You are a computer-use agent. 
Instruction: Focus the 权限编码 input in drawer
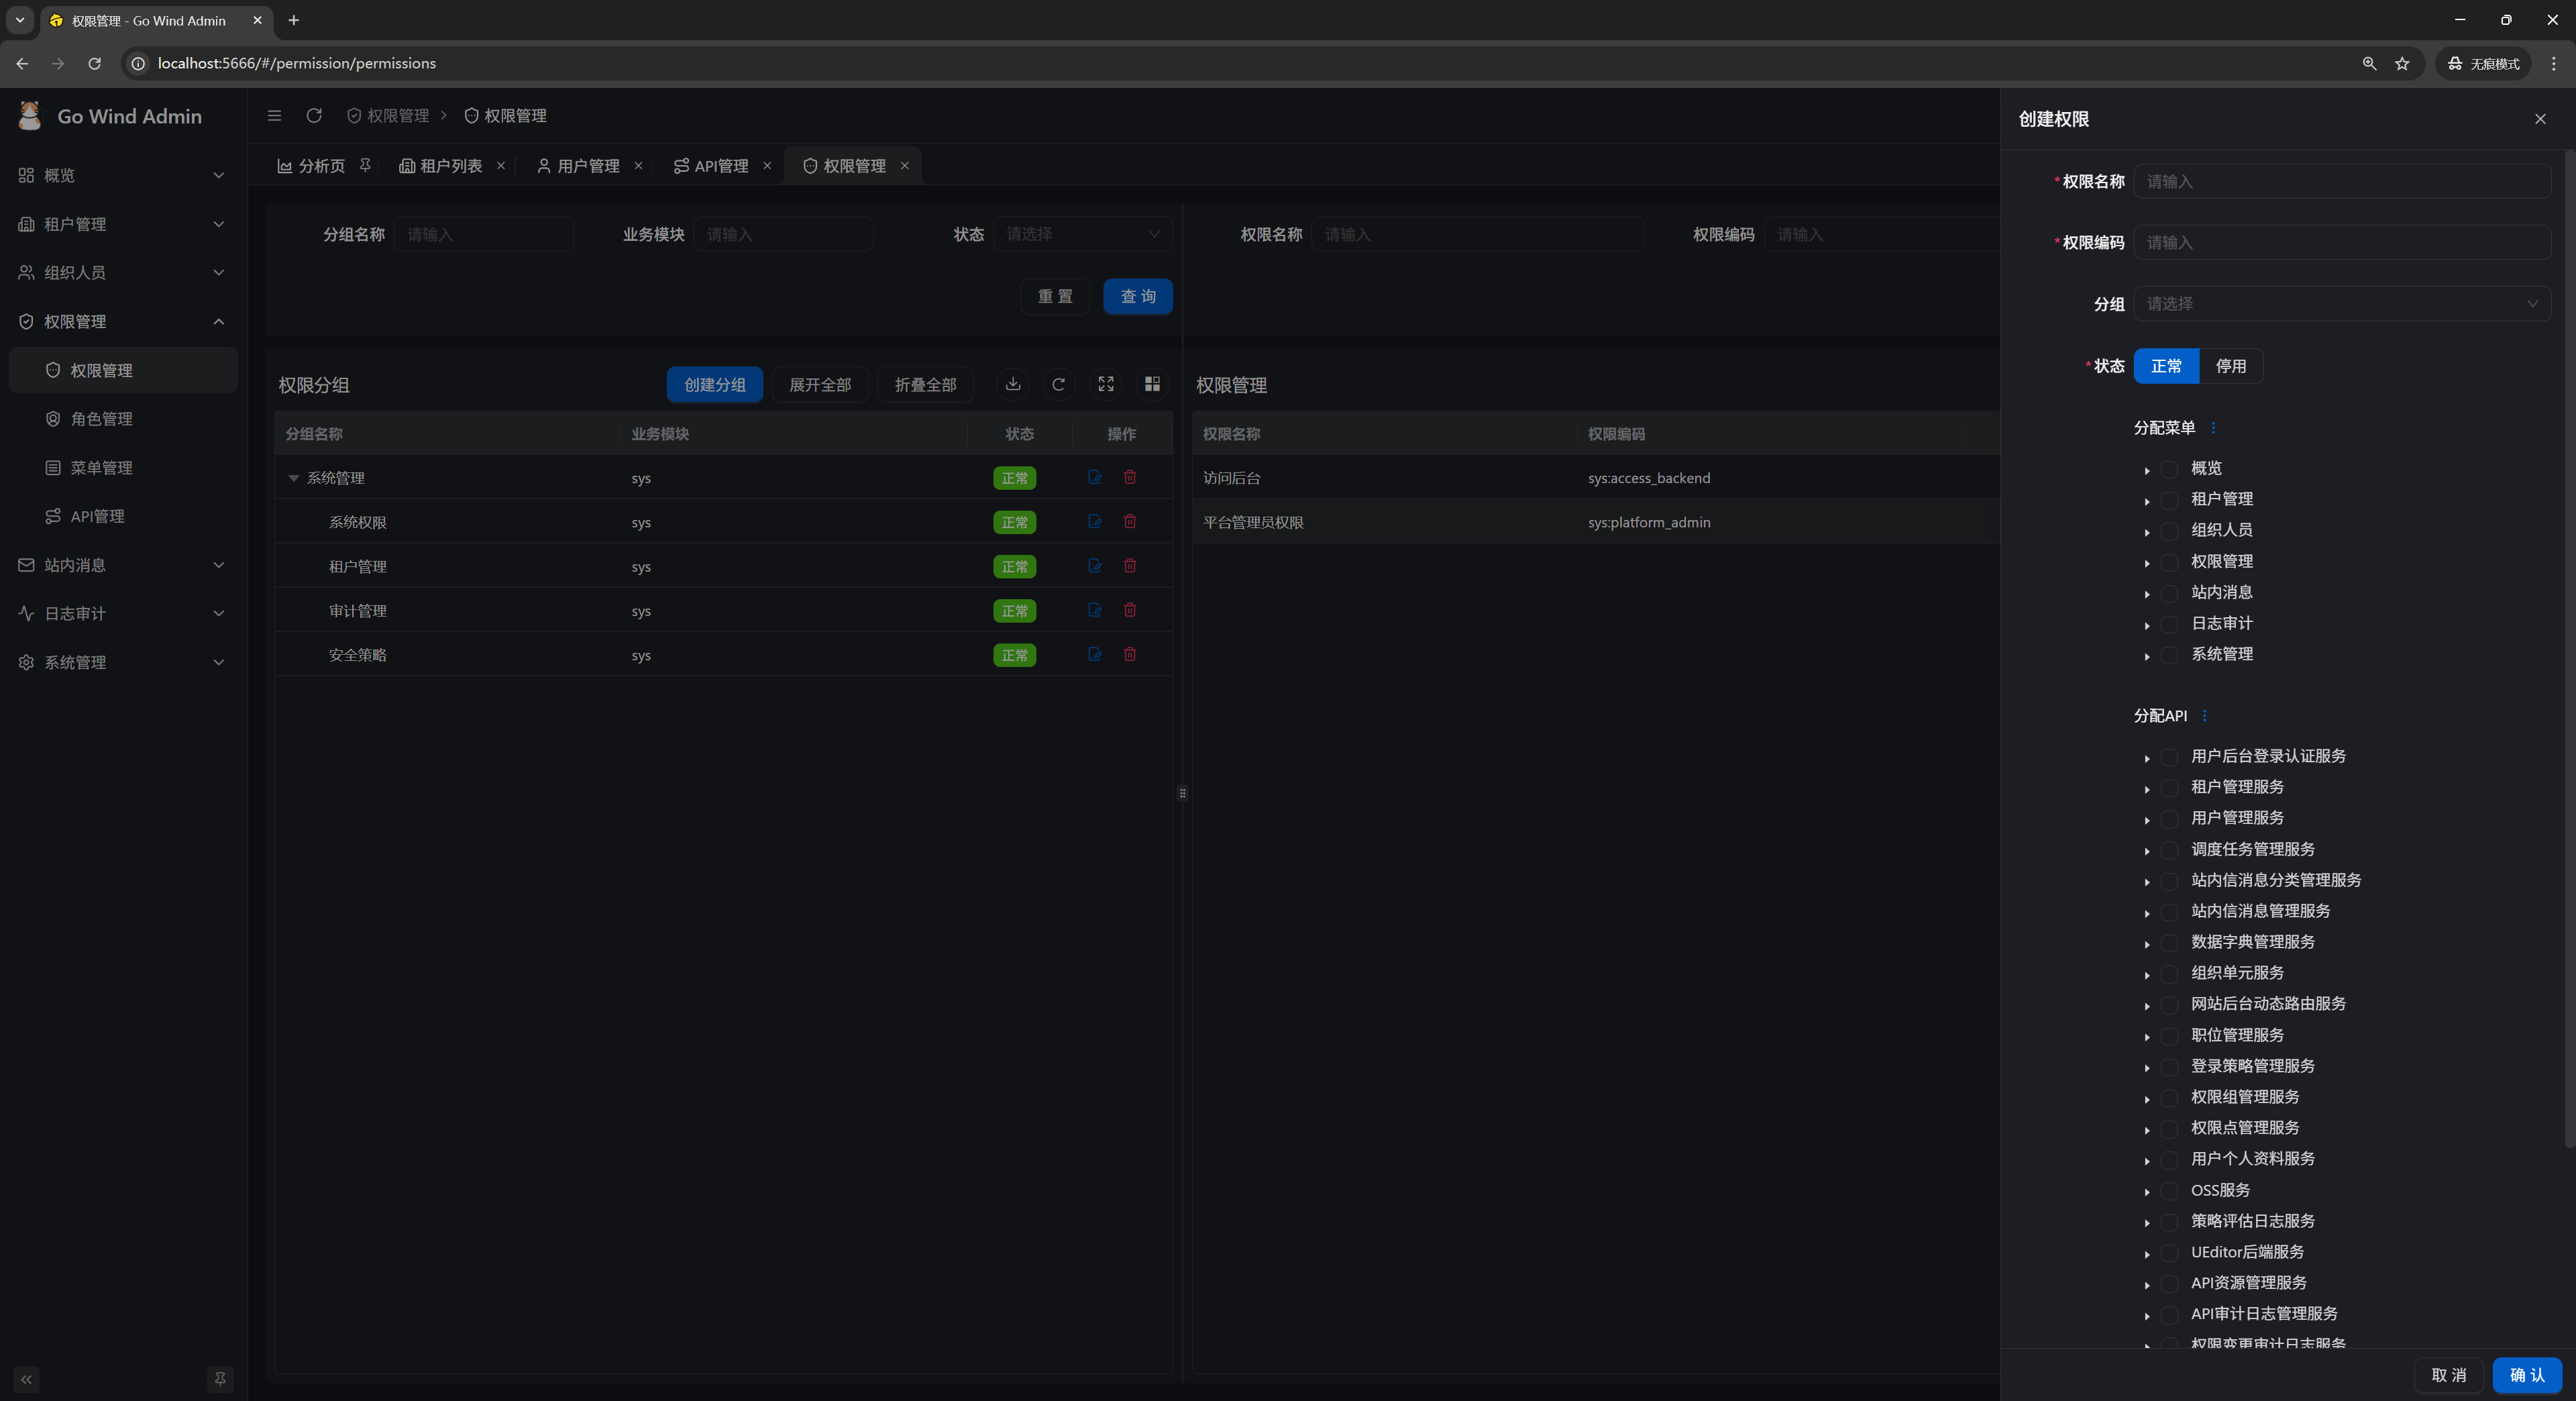[2341, 242]
